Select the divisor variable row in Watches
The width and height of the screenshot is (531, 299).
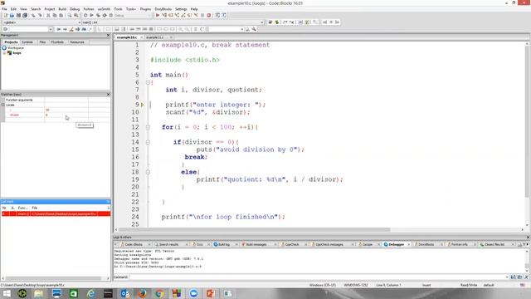(56, 115)
